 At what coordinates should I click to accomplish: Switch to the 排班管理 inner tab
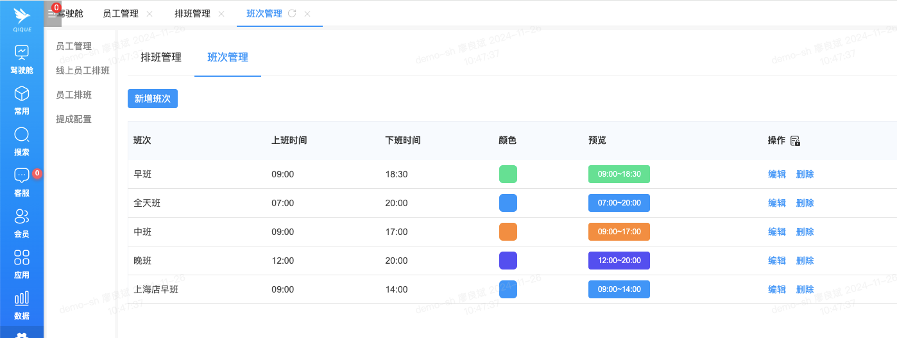click(161, 57)
